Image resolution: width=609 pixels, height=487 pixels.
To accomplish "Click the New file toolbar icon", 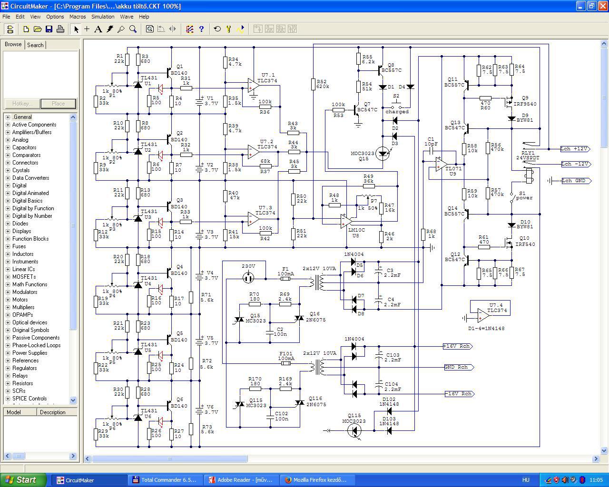I will pos(26,29).
